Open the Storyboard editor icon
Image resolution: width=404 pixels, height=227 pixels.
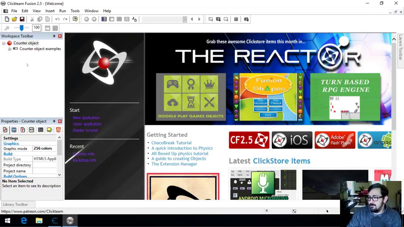point(104,19)
